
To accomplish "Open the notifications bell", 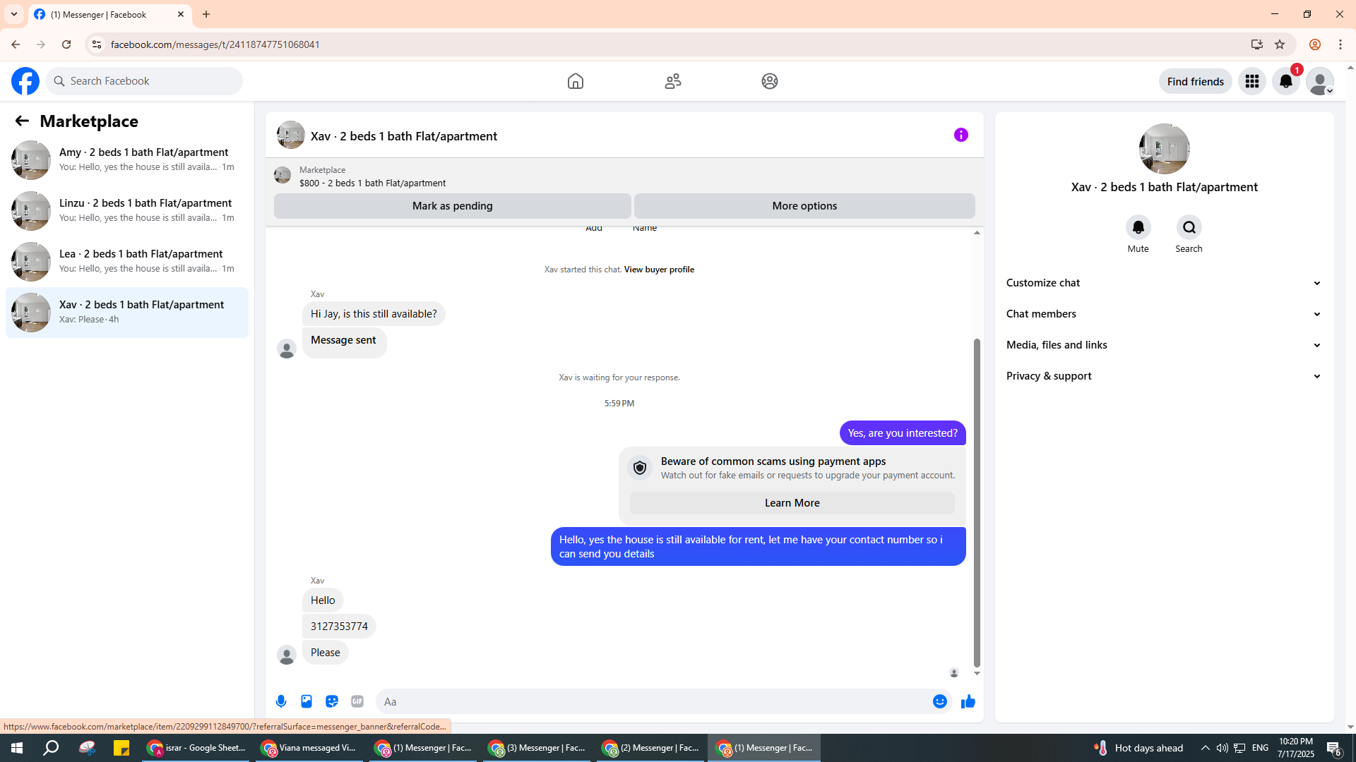I will tap(1286, 81).
